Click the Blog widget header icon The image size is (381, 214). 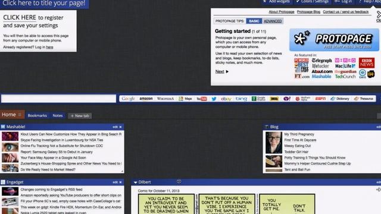267,127
